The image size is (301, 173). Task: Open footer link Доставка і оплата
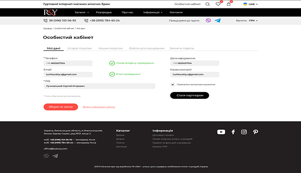[x=163, y=135]
